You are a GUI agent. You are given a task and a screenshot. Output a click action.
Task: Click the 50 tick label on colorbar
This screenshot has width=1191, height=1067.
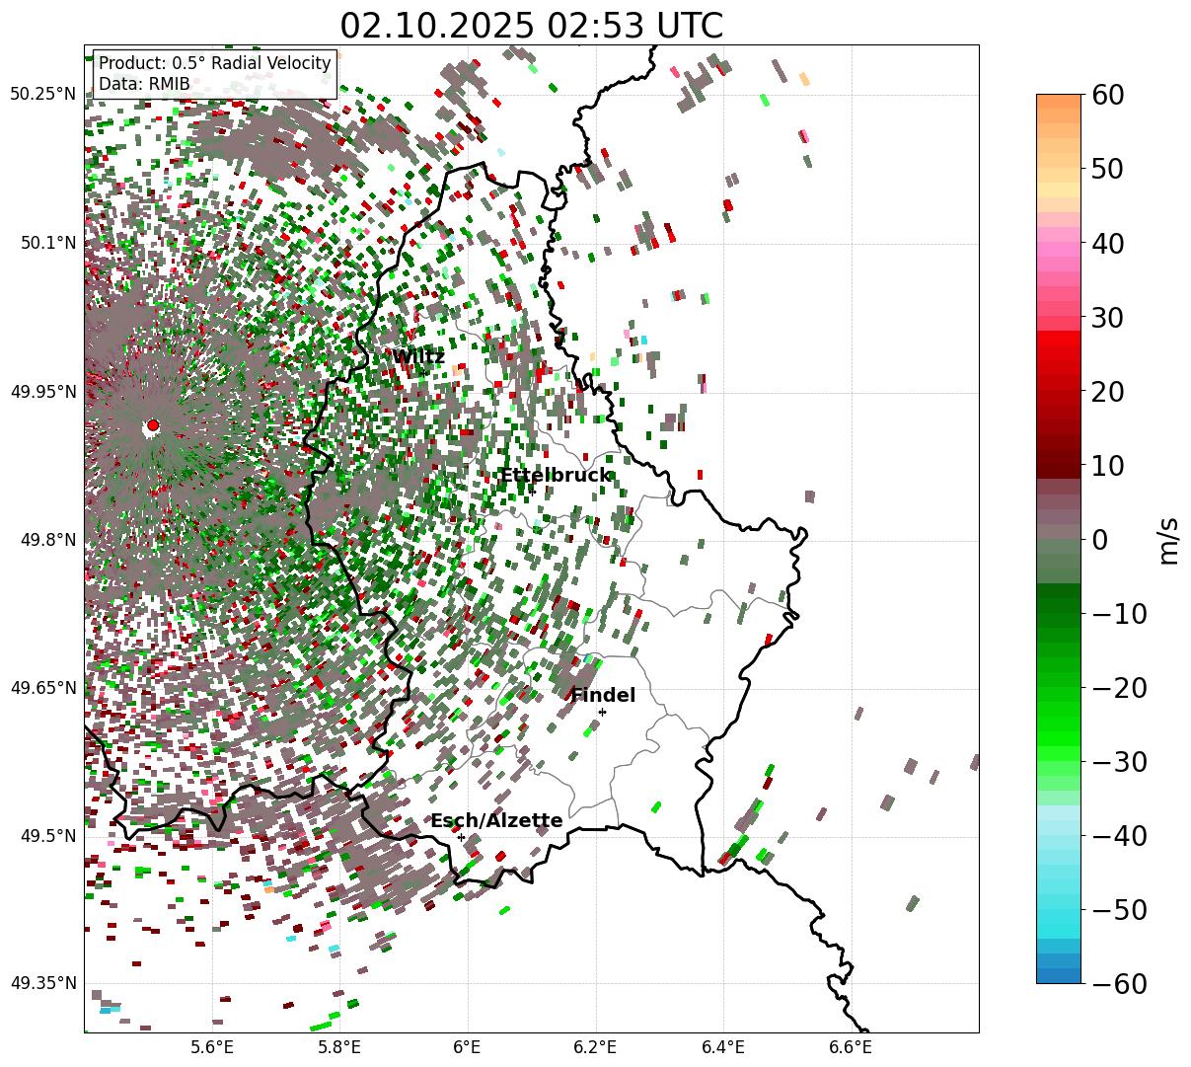[x=1110, y=169]
